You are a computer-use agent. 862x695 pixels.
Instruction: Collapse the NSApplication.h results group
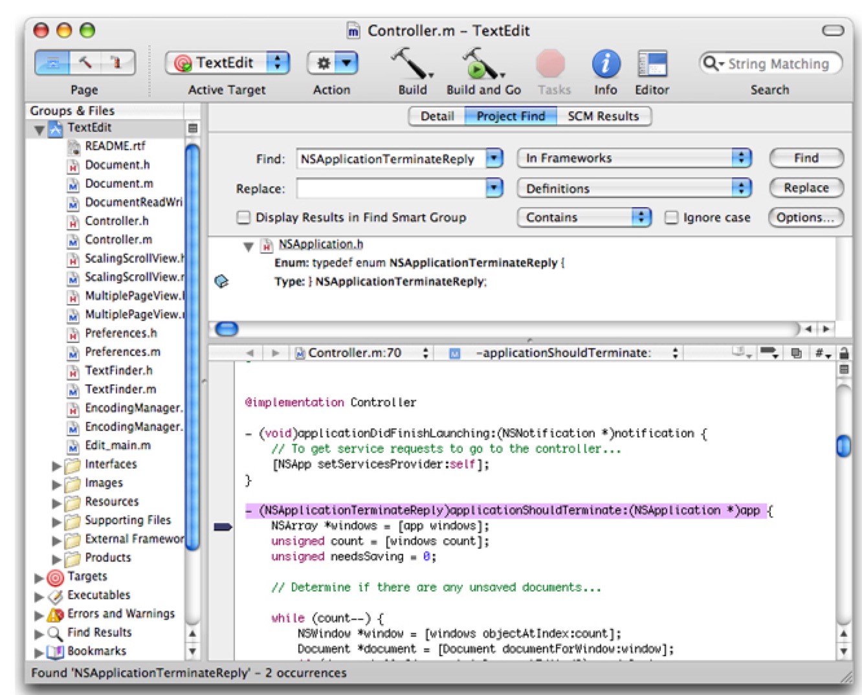pos(248,246)
